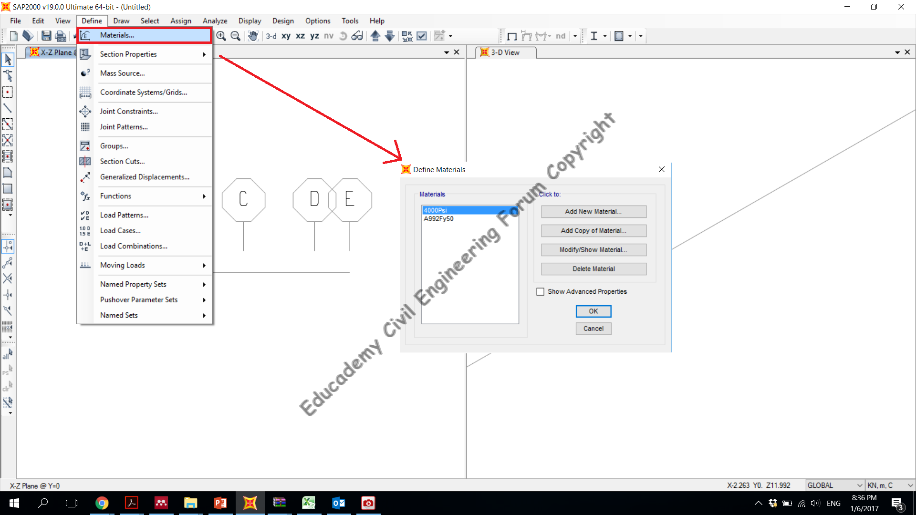Click the Zoom Out magnifier icon
Screen dimensions: 916x515
pos(235,36)
